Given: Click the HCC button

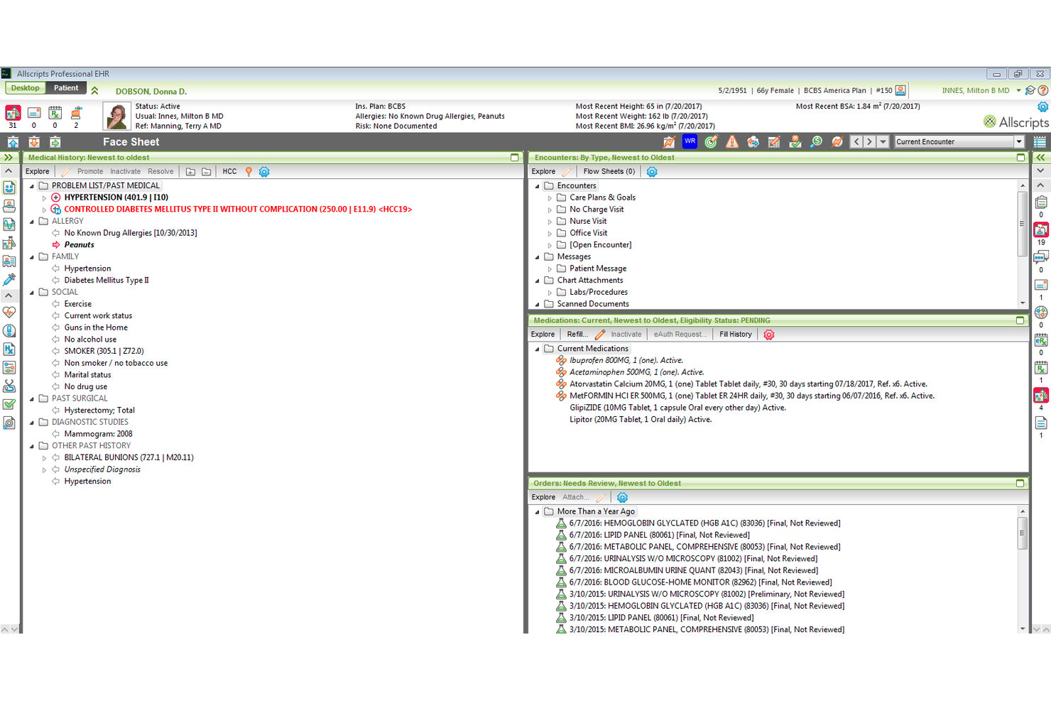Looking at the screenshot, I should pos(229,172).
